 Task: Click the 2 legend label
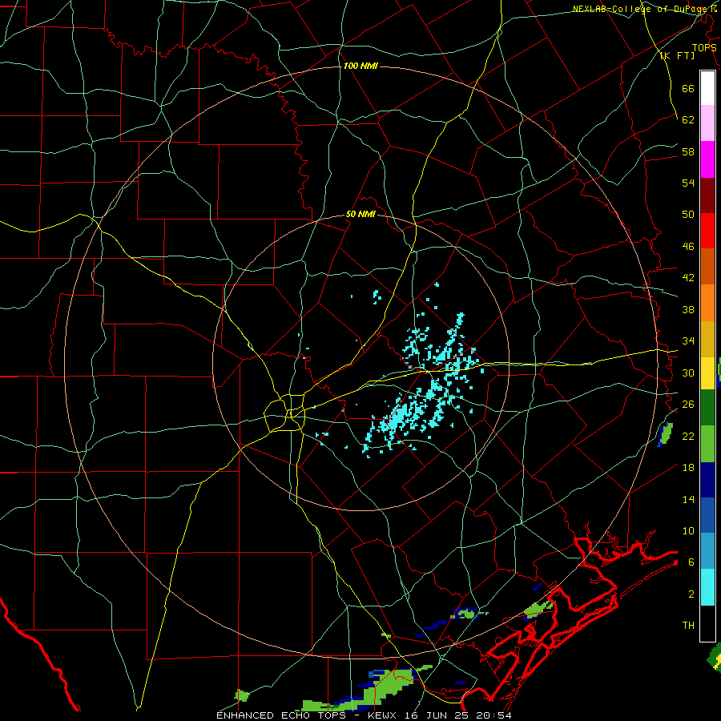(691, 594)
